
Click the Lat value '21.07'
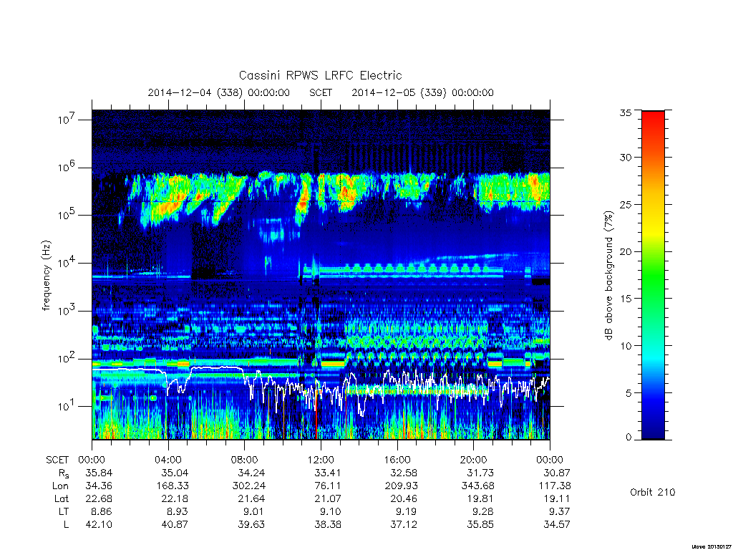coord(328,498)
